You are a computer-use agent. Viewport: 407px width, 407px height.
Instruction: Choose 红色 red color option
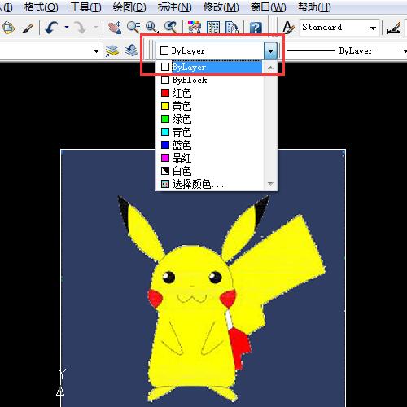209,93
